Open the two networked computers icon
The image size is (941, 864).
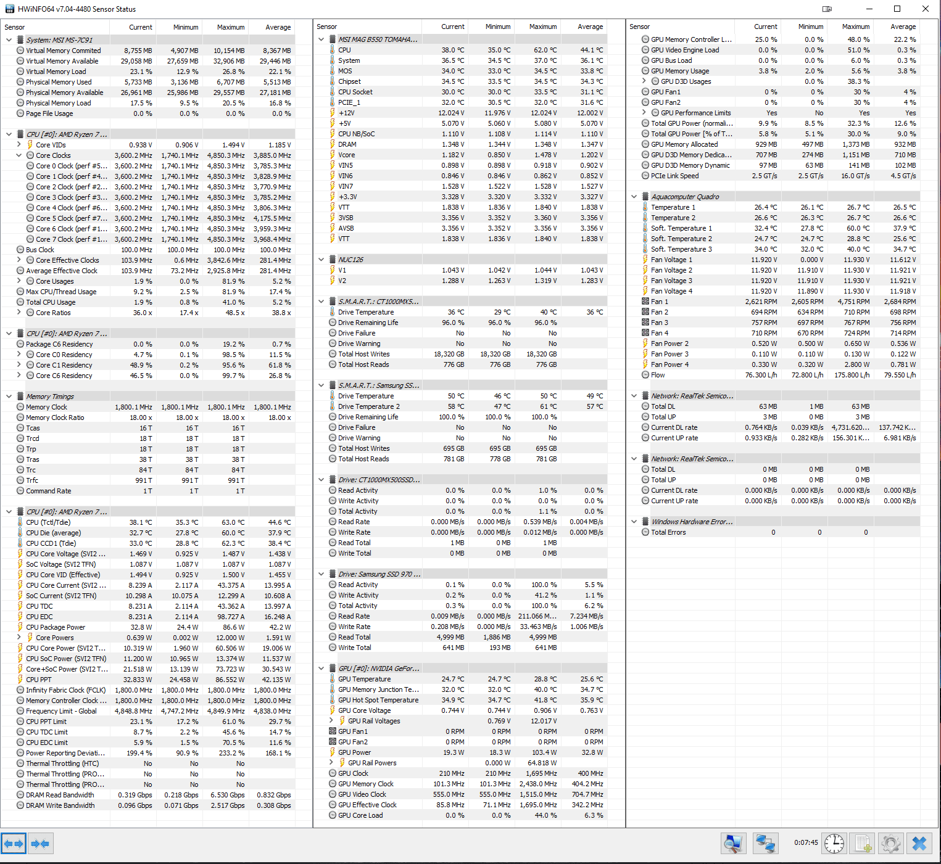coord(766,844)
